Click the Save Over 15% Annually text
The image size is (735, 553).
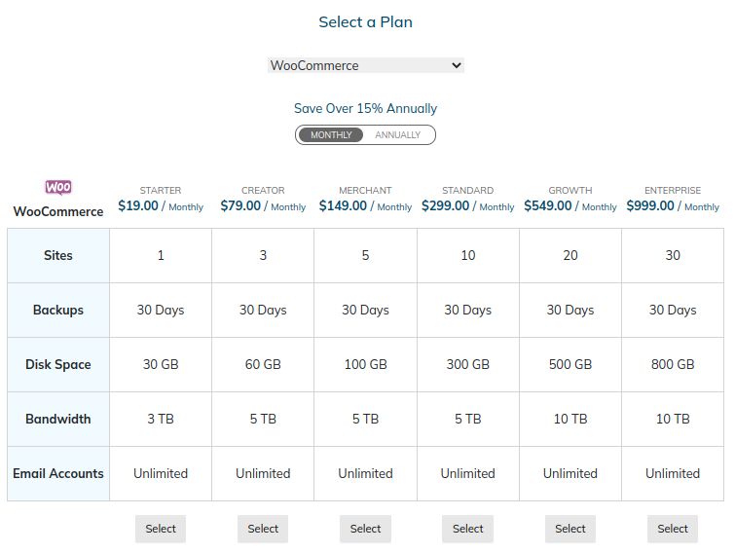click(365, 108)
